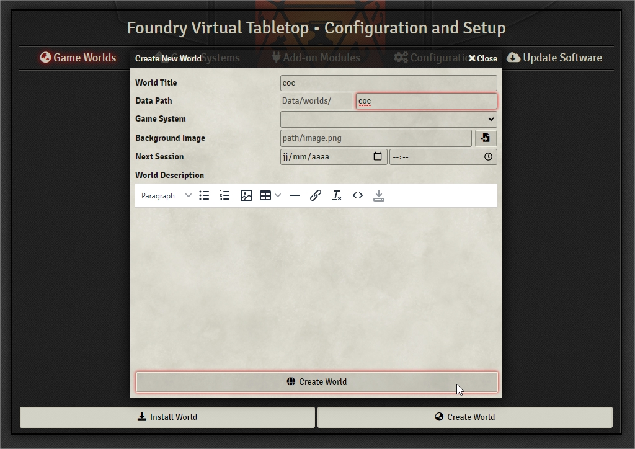
Task: Switch to the Game Worlds tab
Action: [x=78, y=58]
